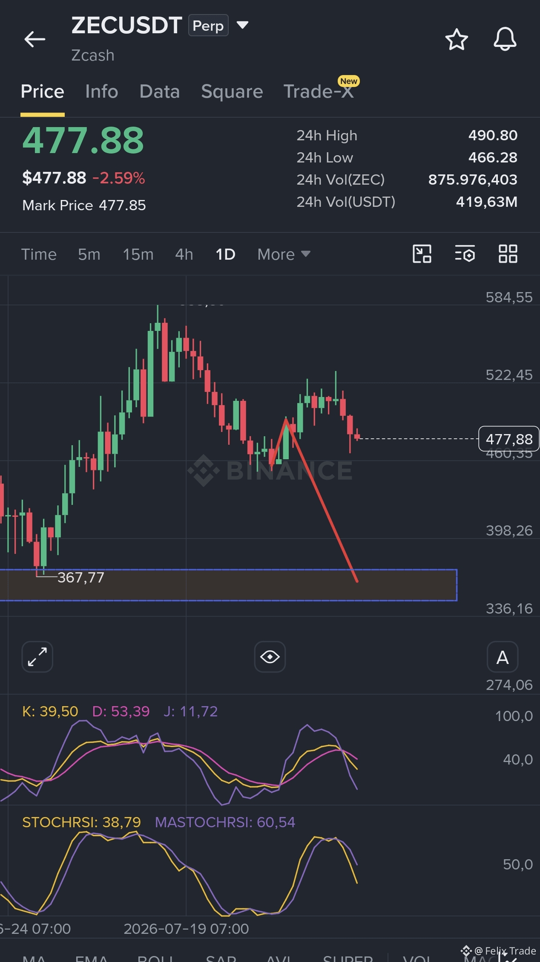Image resolution: width=540 pixels, height=962 pixels.
Task: Toggle chart drawings visibility eye
Action: click(x=270, y=657)
